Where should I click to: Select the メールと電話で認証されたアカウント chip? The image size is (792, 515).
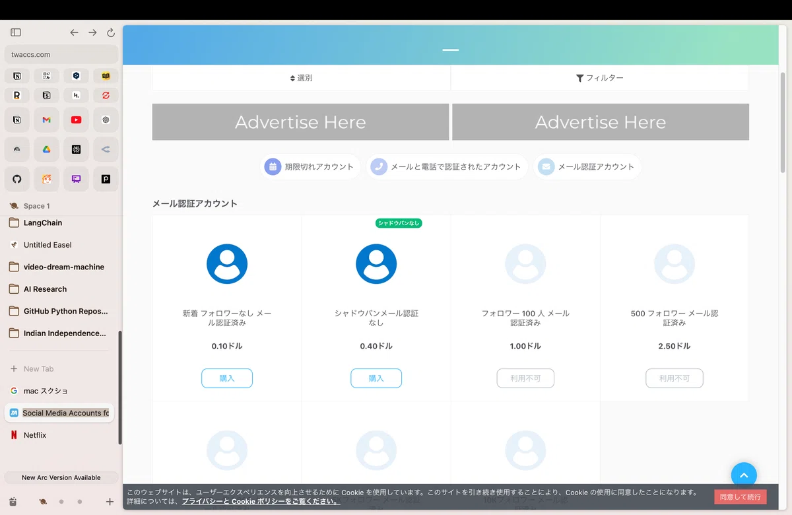[447, 167]
